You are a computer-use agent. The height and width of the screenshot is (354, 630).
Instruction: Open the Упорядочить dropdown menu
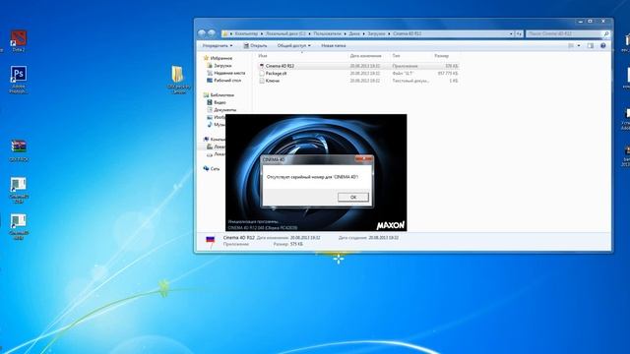[x=218, y=46]
